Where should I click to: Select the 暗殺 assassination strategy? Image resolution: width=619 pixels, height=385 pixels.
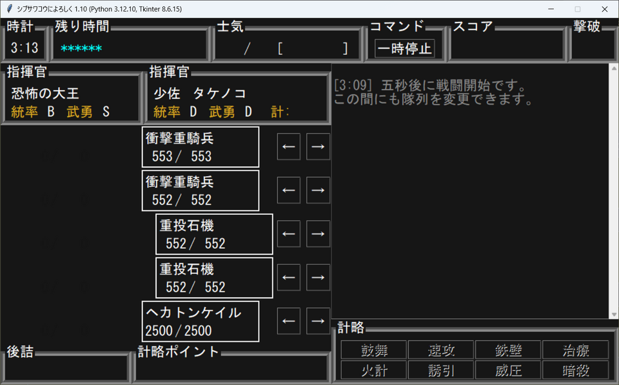coord(575,370)
